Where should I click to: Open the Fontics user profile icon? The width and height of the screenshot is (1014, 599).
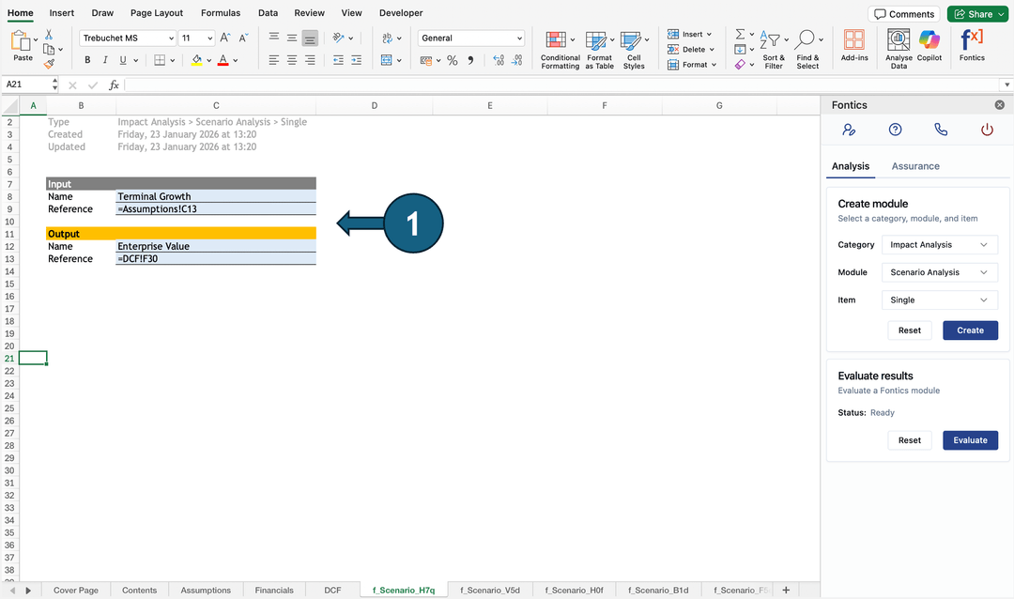coord(849,131)
